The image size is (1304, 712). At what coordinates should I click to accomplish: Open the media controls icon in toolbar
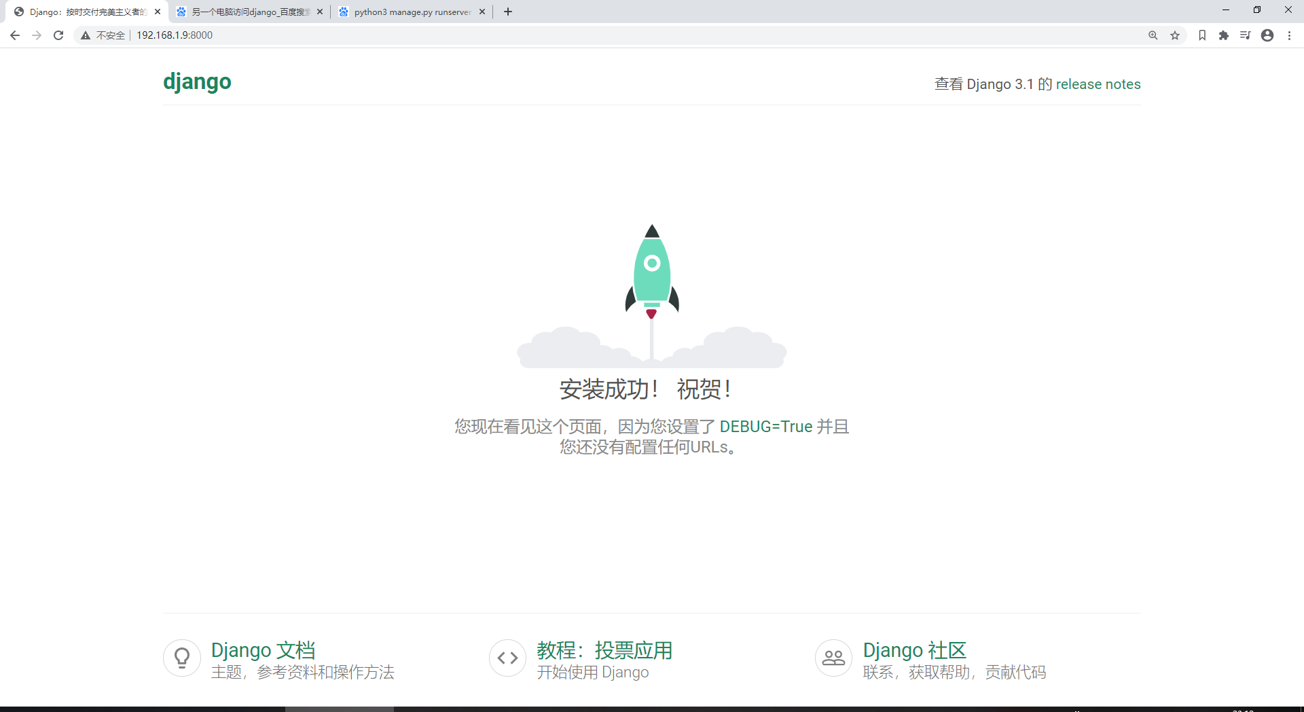(1246, 35)
